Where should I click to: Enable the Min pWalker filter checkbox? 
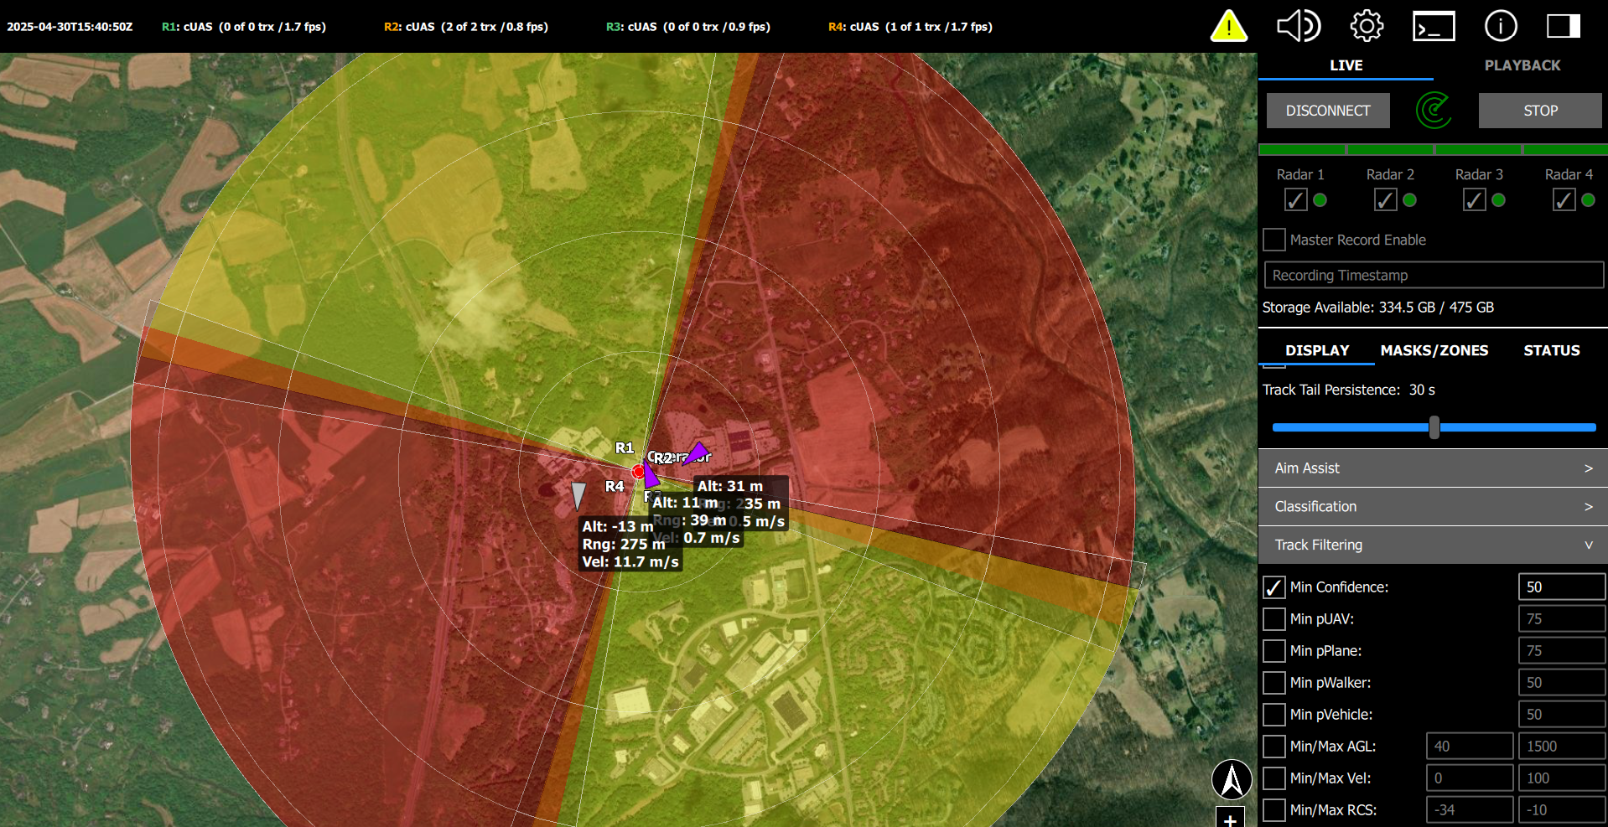pyautogui.click(x=1274, y=683)
